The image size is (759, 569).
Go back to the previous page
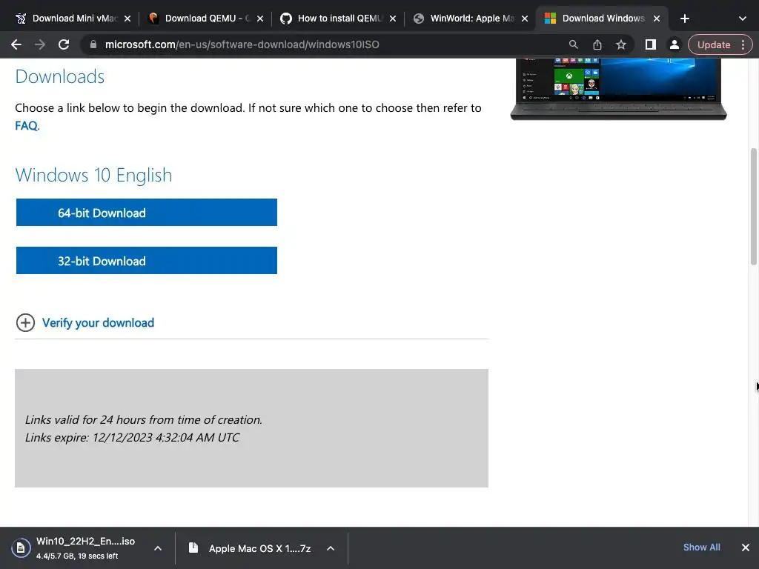[16, 44]
